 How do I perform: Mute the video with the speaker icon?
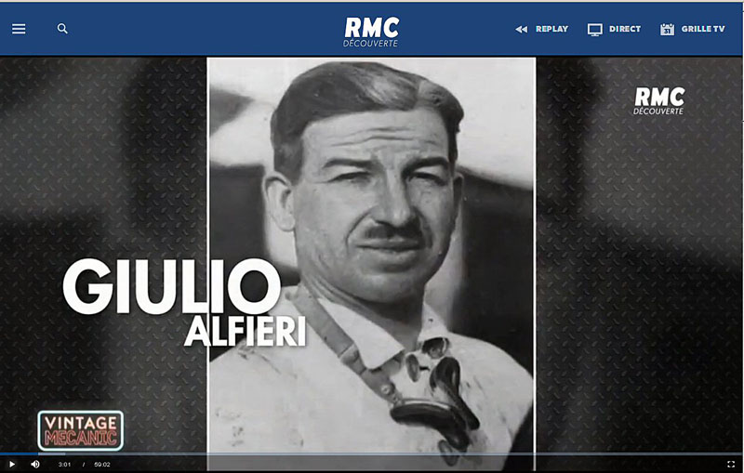[x=35, y=464]
